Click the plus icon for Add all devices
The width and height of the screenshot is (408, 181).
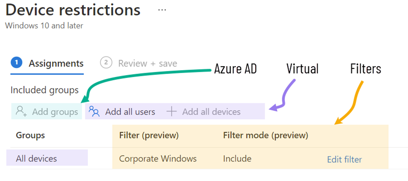(x=171, y=111)
